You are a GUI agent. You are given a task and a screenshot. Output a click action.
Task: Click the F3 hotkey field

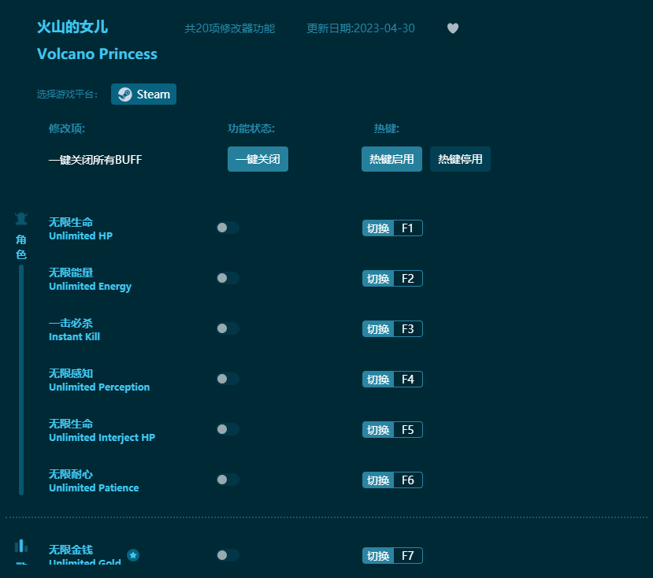(408, 329)
